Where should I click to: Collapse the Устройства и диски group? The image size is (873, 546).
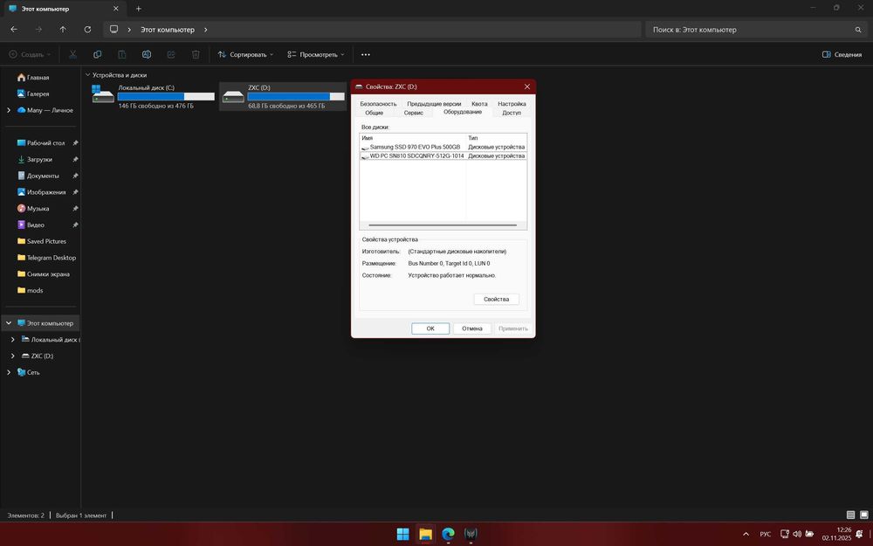(87, 74)
